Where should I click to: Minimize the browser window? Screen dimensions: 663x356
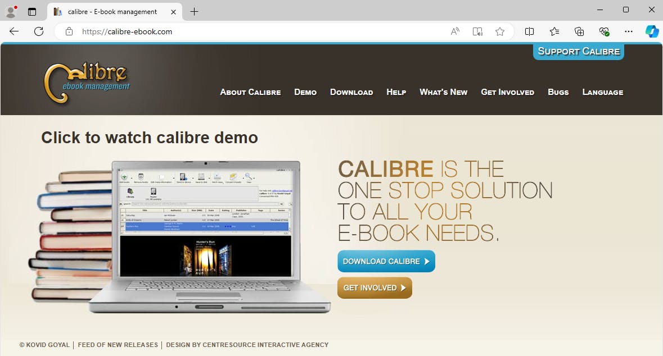599,10
